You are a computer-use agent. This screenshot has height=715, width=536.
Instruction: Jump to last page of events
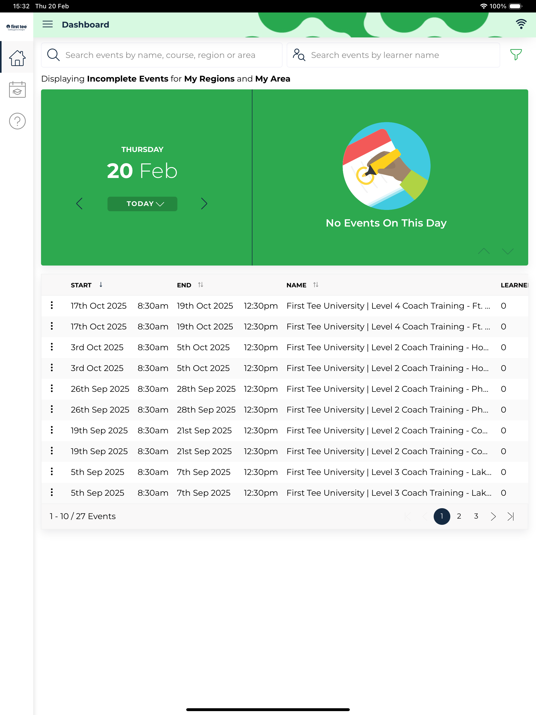pyautogui.click(x=511, y=516)
